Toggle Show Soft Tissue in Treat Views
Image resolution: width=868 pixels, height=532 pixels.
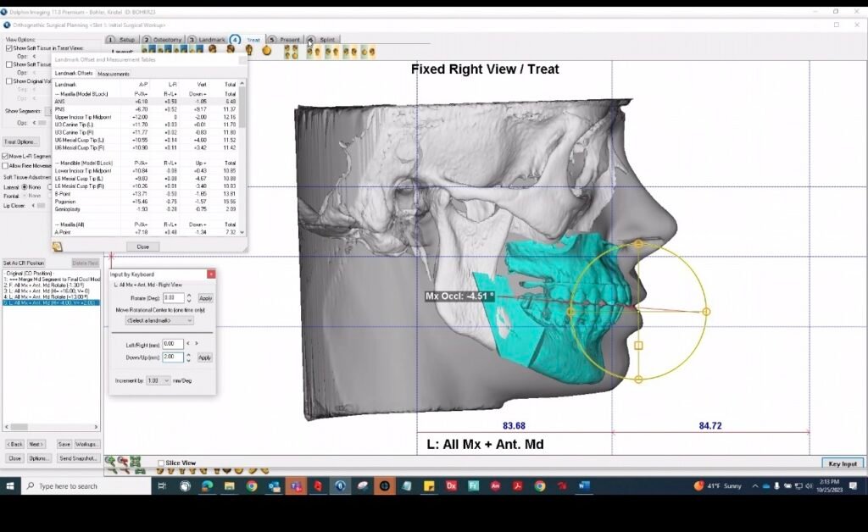click(x=9, y=48)
